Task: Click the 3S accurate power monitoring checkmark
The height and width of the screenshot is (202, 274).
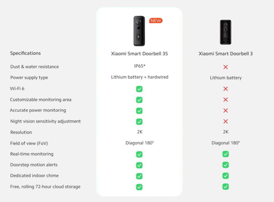Action: pyautogui.click(x=139, y=110)
